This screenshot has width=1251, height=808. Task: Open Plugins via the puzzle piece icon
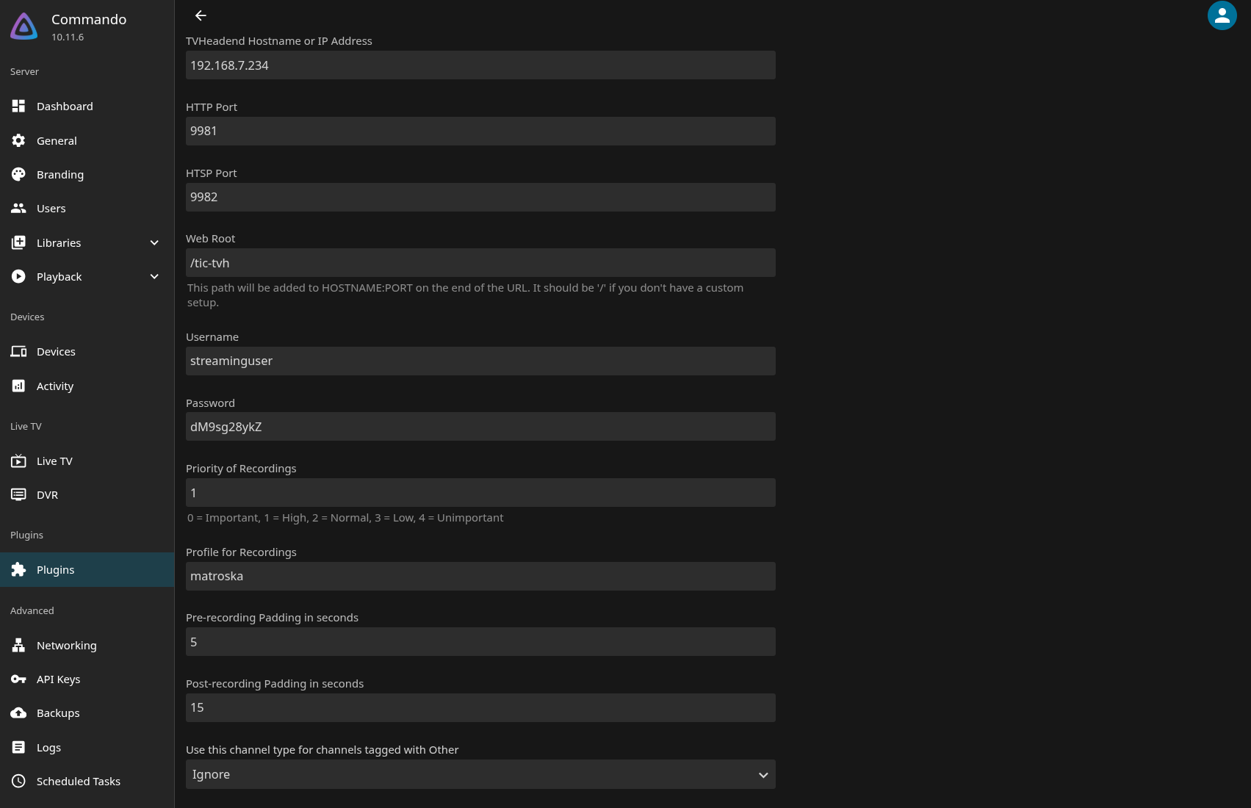pyautogui.click(x=18, y=569)
